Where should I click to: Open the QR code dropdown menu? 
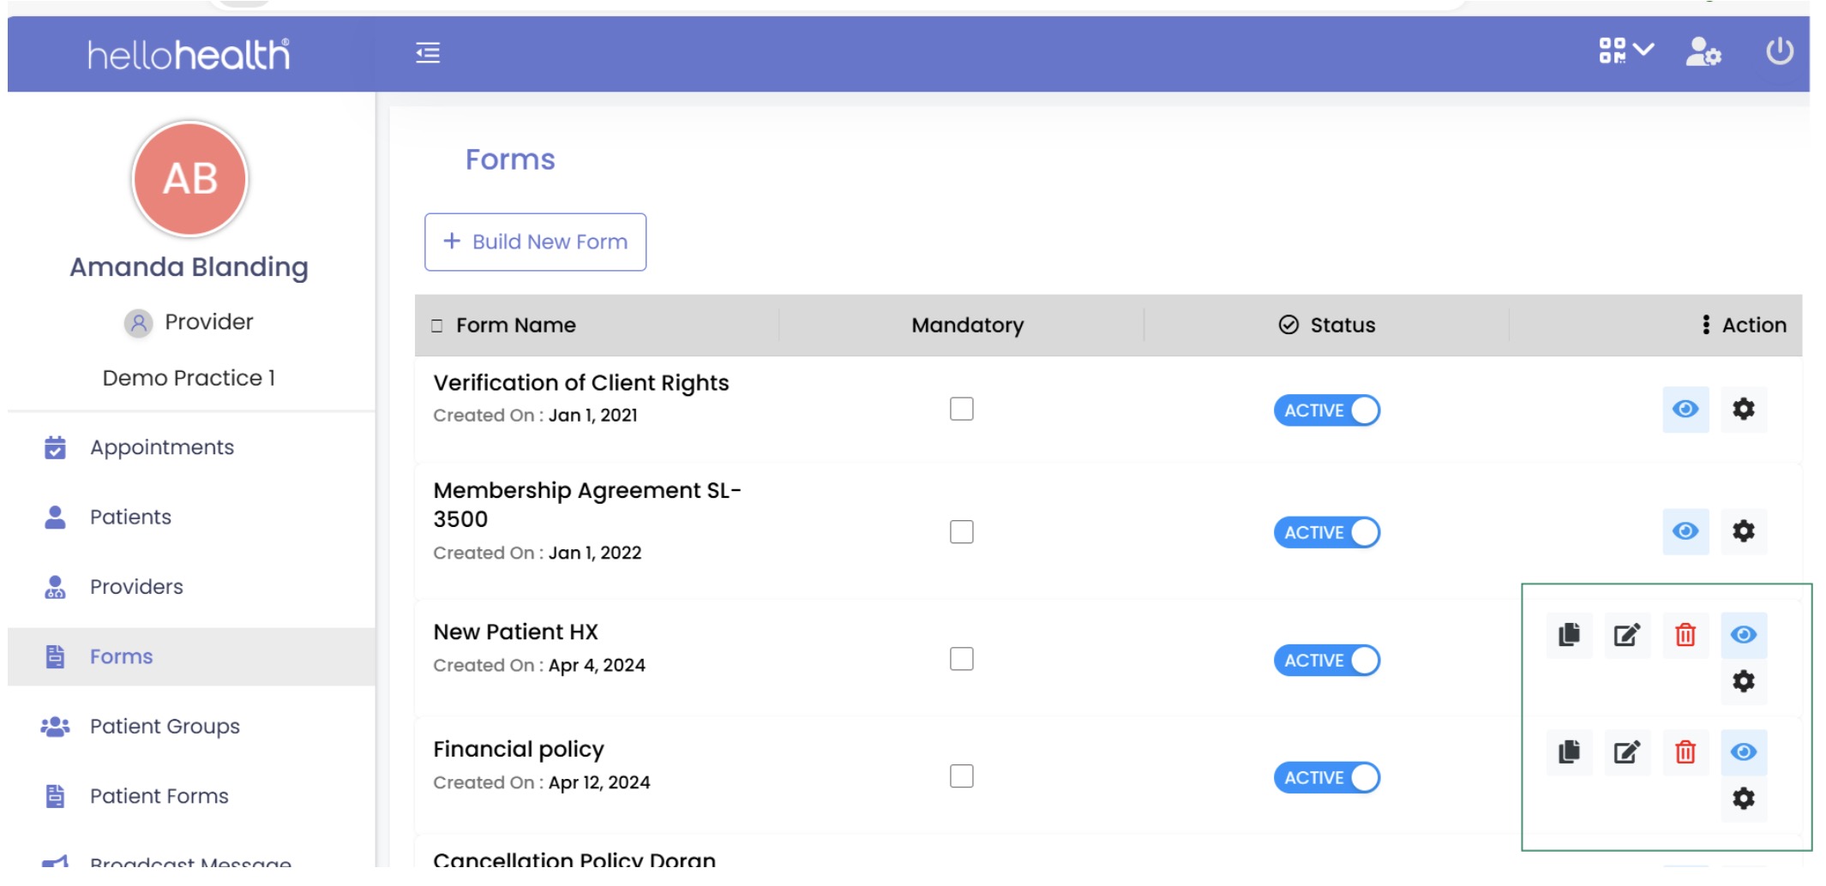(x=1625, y=51)
